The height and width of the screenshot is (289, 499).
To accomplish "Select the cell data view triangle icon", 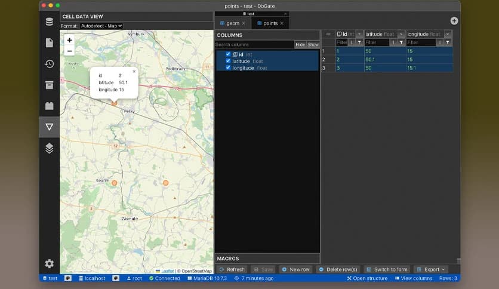I will pyautogui.click(x=49, y=127).
